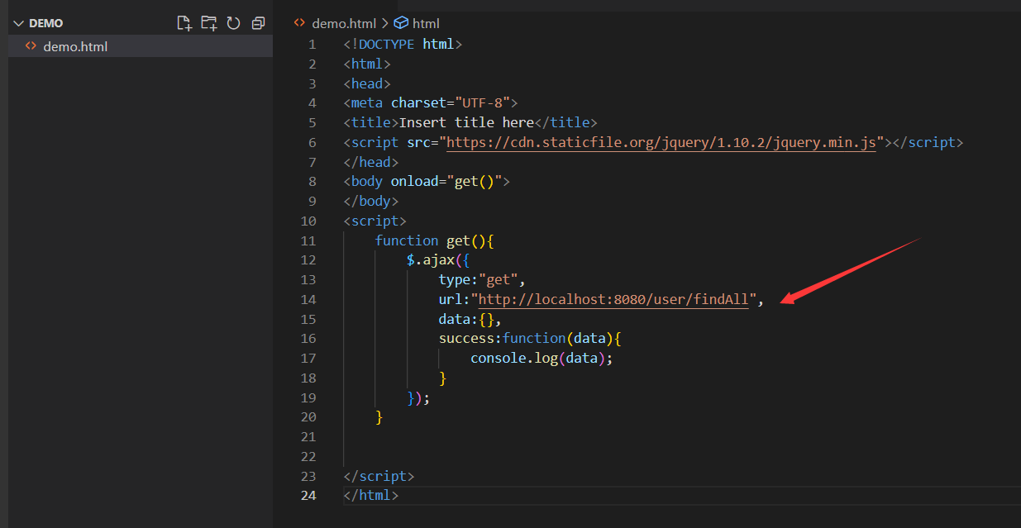This screenshot has height=528, width=1021.
Task: Place cursor at closing html tag
Action: click(x=371, y=496)
